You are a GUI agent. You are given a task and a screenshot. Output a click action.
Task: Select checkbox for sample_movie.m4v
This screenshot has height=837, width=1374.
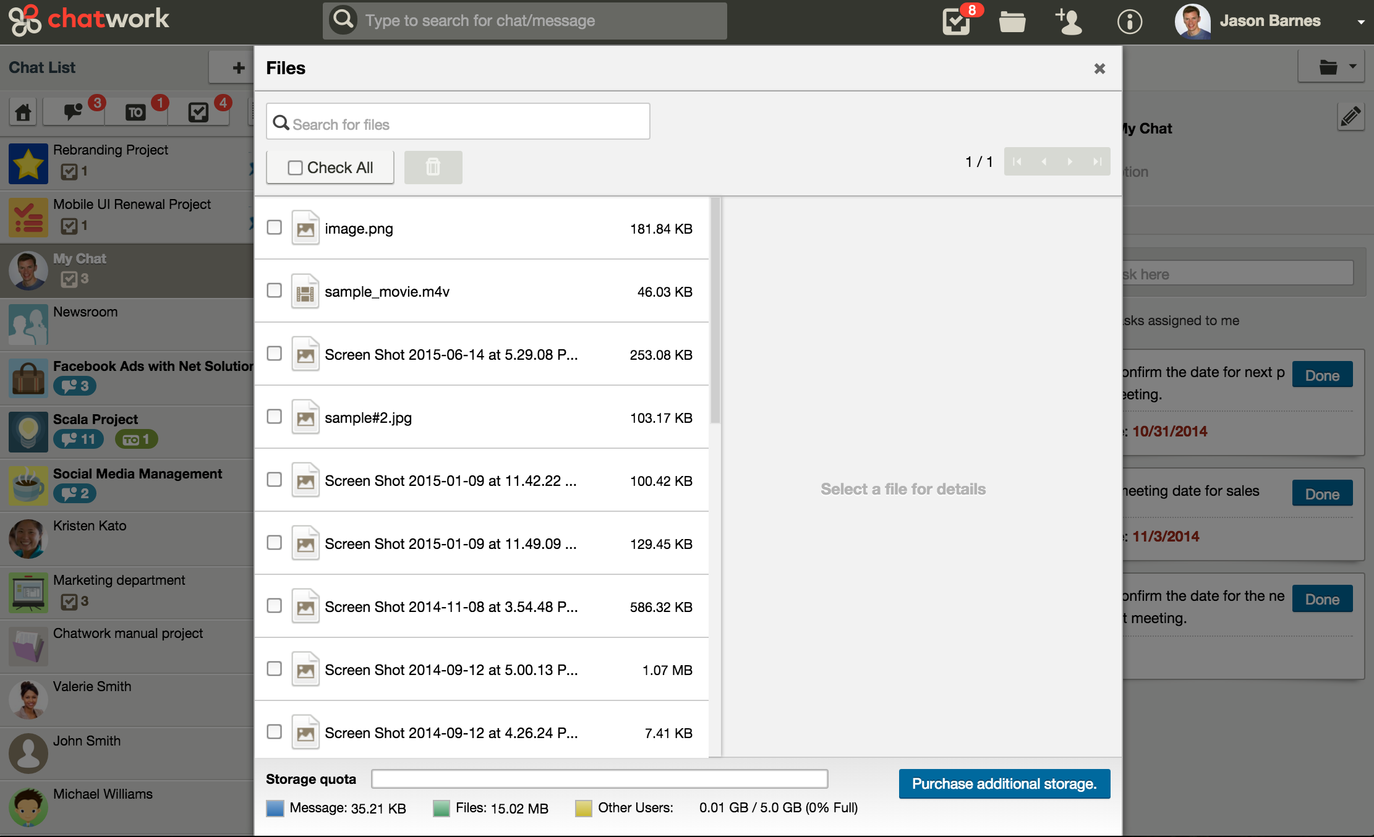274,291
